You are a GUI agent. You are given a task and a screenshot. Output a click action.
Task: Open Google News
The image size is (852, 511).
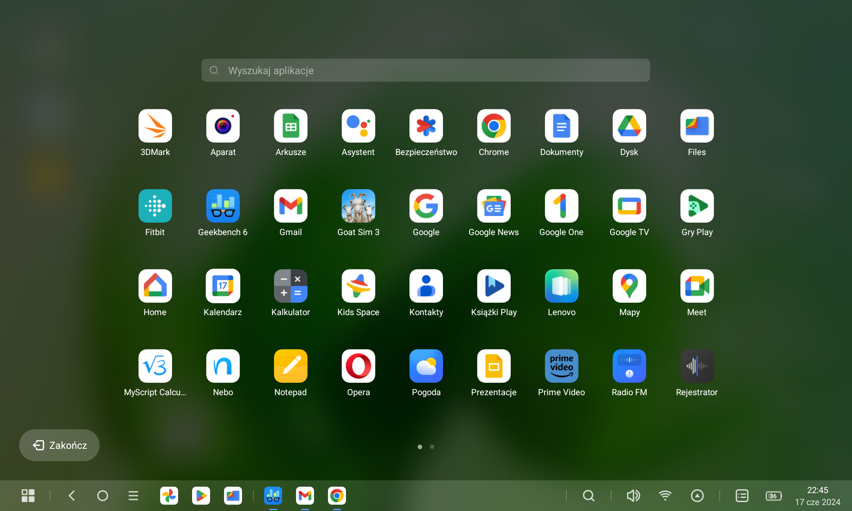[494, 206]
